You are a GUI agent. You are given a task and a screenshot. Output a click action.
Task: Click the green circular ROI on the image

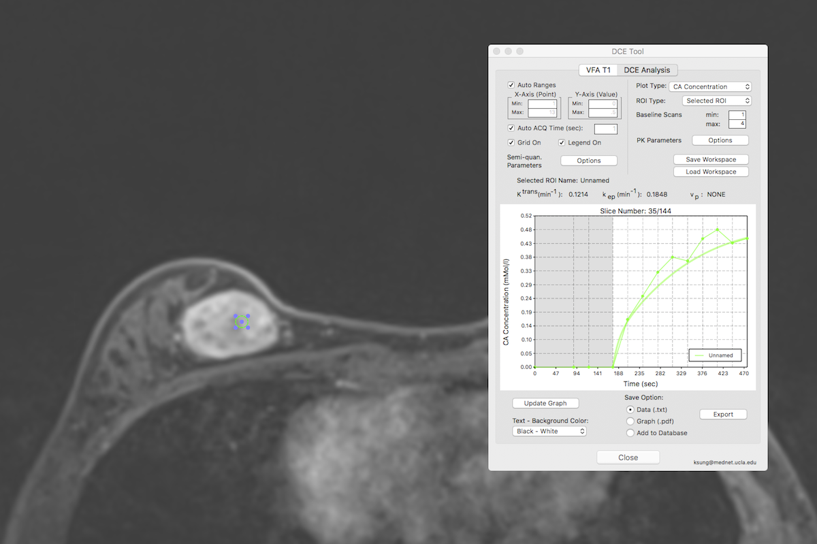pos(241,322)
